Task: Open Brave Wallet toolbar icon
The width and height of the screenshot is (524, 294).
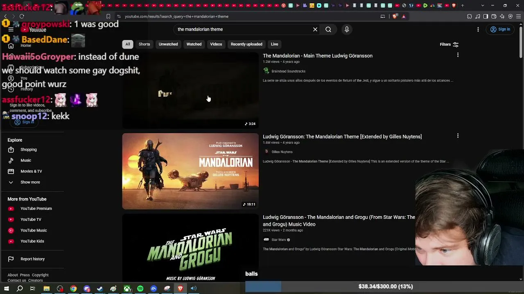Action: point(494,16)
